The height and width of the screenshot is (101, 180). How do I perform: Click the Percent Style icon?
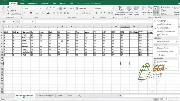coord(101,13)
